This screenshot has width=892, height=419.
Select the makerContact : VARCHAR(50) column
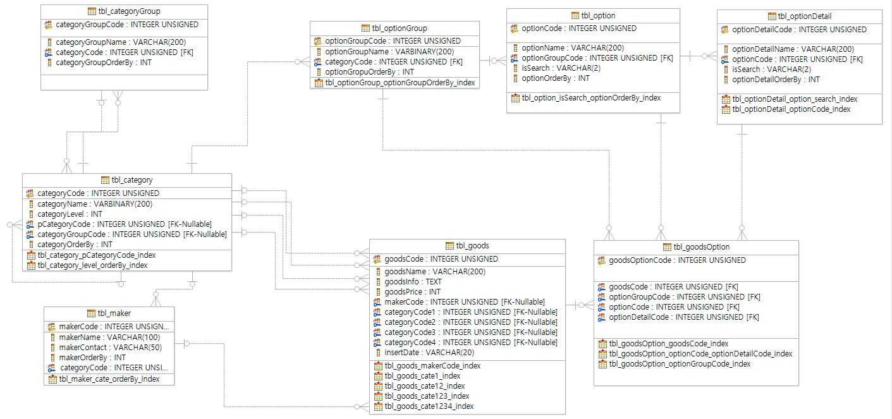point(110,348)
